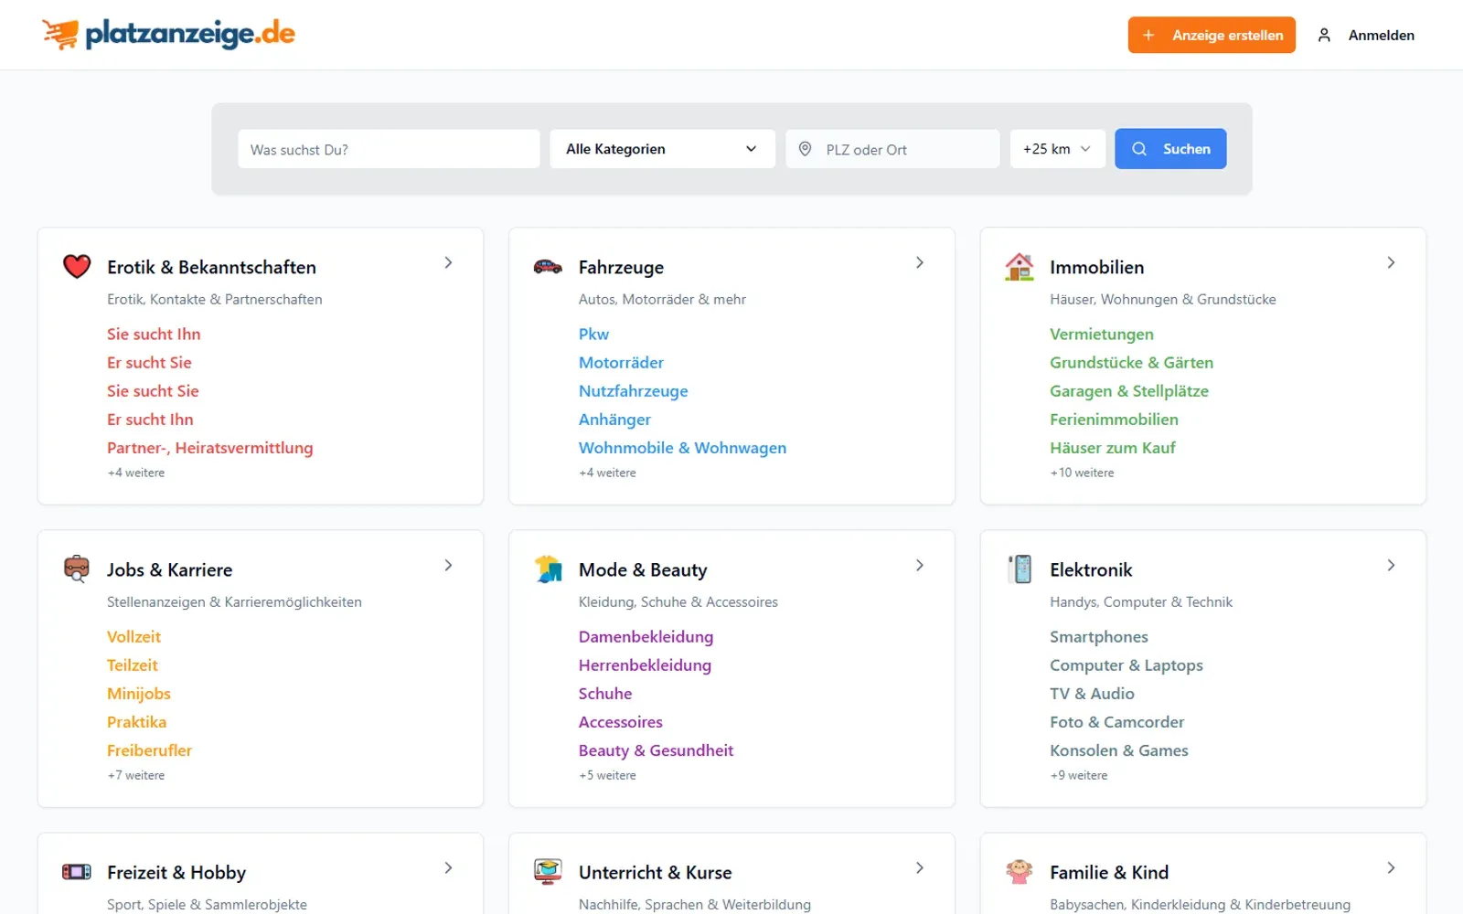The image size is (1463, 914).
Task: Click the house icon beside Immobilien
Action: pyautogui.click(x=1019, y=267)
